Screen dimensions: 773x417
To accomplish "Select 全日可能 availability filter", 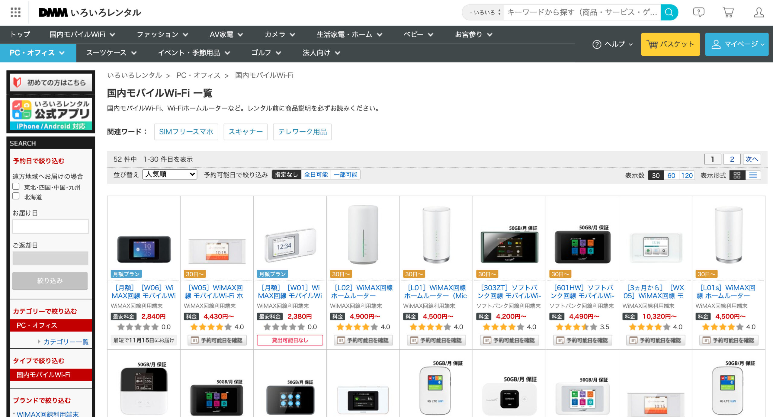I will pos(316,175).
